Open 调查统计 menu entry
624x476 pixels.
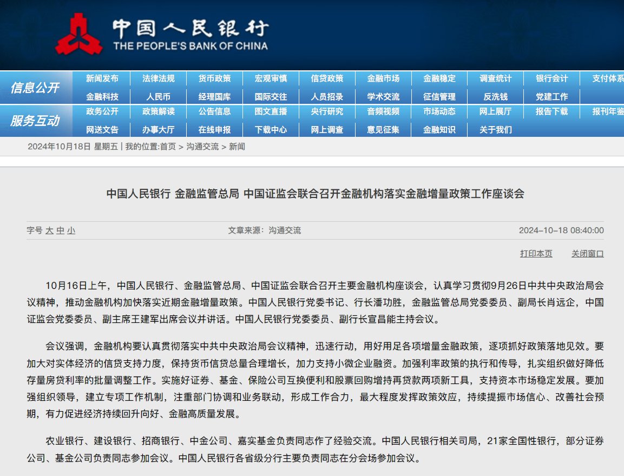coord(495,78)
